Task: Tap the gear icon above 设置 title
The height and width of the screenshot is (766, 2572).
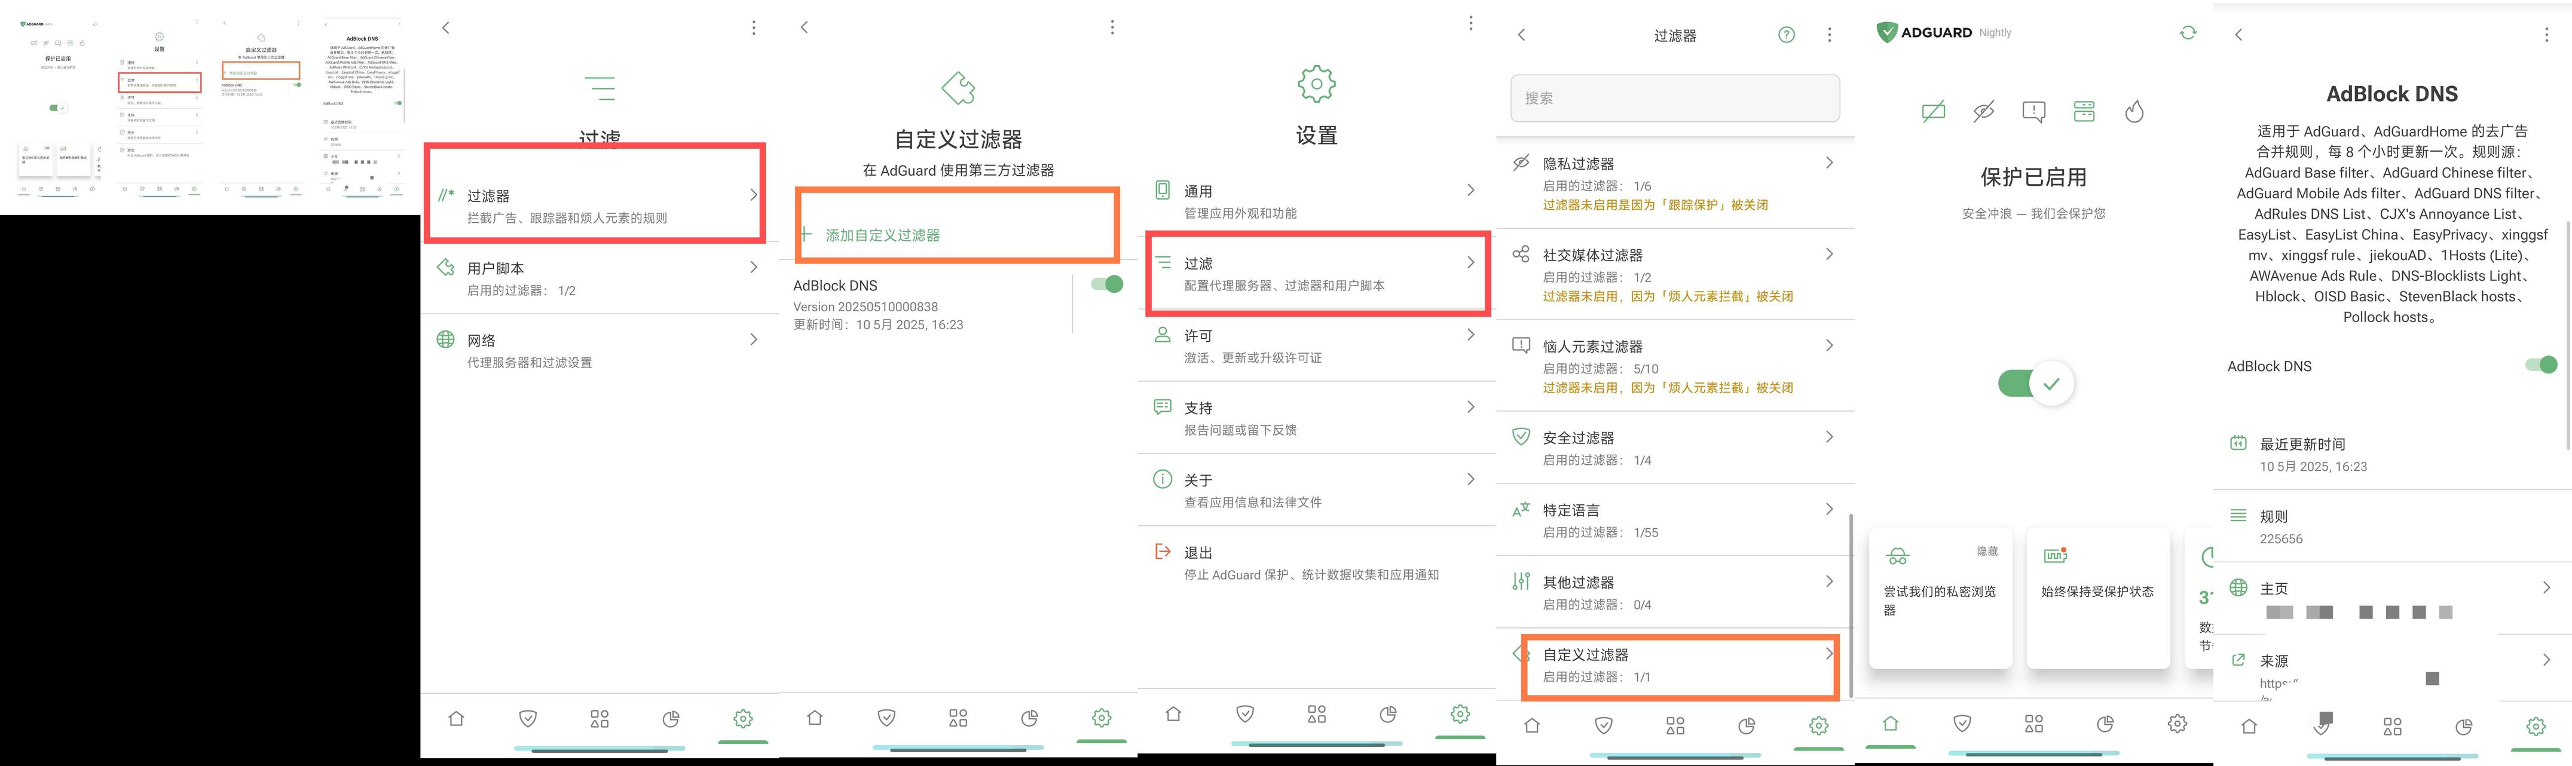Action: tap(1316, 84)
